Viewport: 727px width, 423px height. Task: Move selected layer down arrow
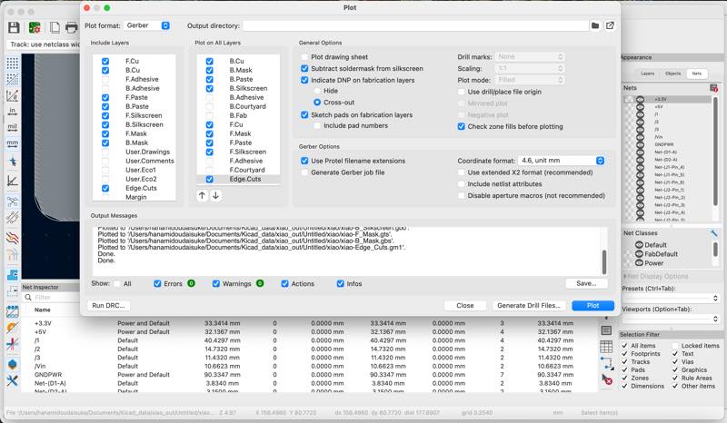point(215,195)
